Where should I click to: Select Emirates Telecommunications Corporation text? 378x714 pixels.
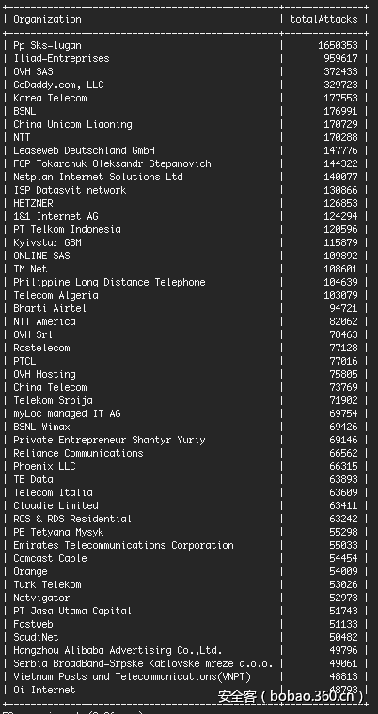123,545
